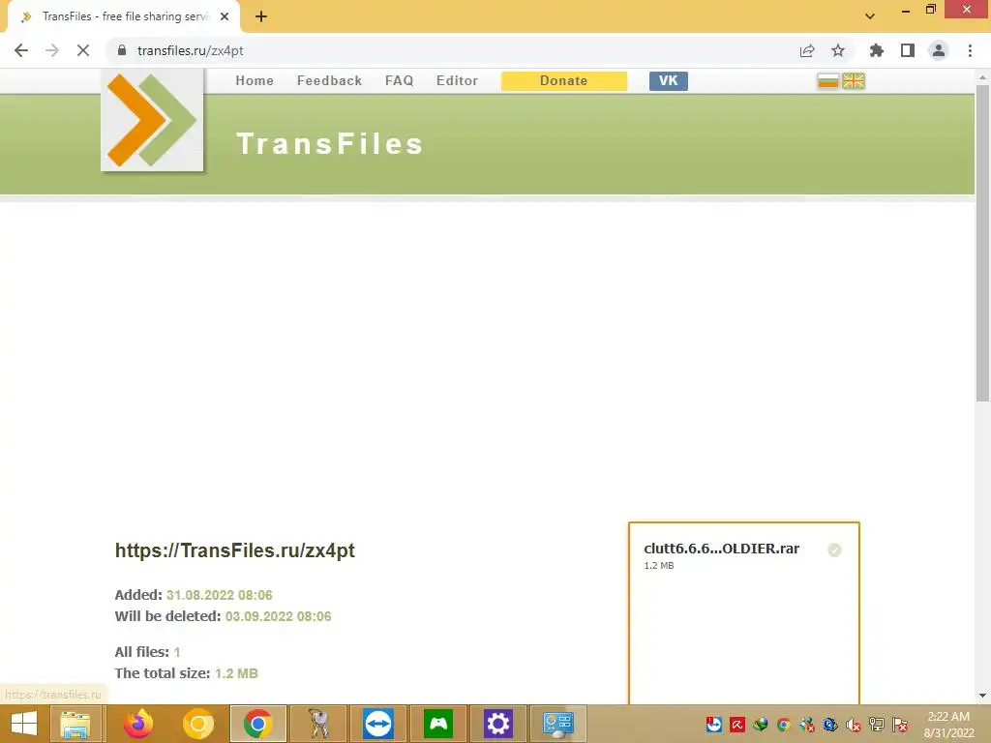Screen dimensions: 991x743
Task: Click the TransFiles title heading
Action: point(330,143)
